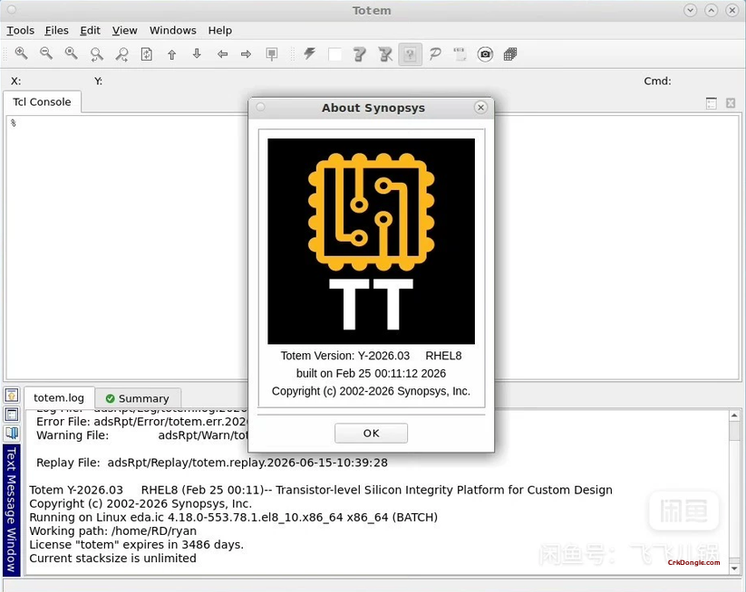Close the About Synopsys dialog
The width and height of the screenshot is (746, 592).
481,108
